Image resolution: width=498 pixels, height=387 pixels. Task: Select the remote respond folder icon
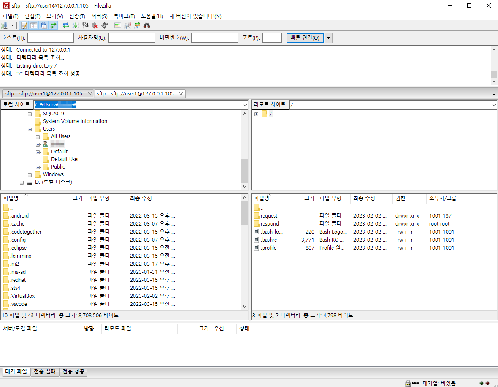tap(257, 224)
